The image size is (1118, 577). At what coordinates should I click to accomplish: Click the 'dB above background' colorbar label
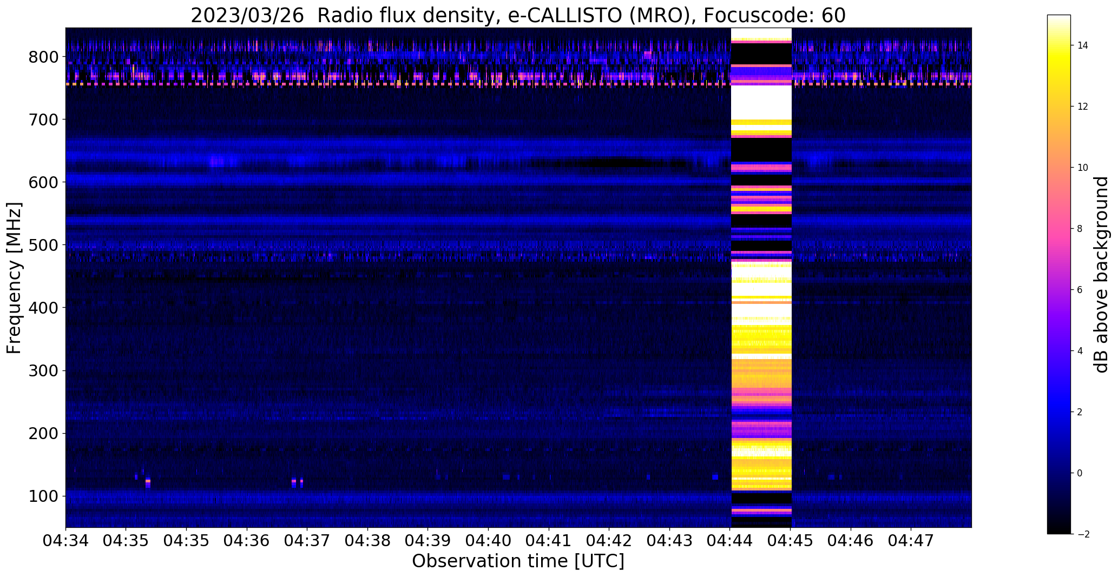[x=1101, y=275]
